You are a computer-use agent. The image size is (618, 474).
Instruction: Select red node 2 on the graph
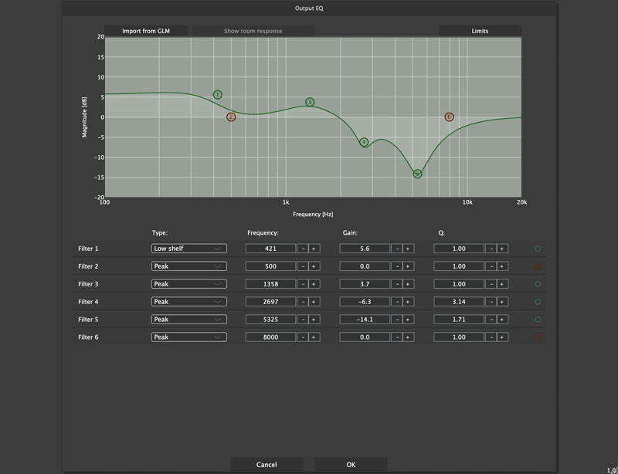231,117
